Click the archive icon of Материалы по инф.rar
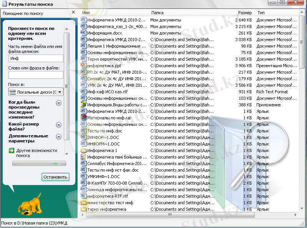 click(83, 118)
